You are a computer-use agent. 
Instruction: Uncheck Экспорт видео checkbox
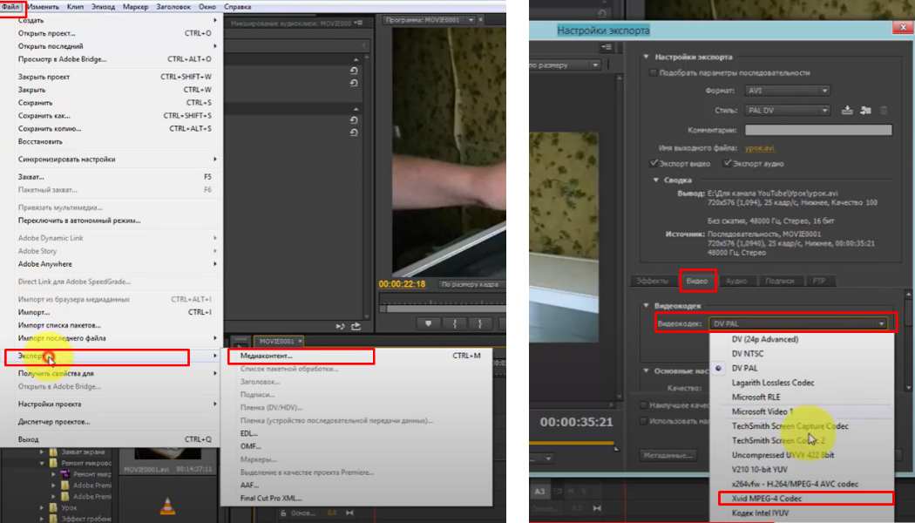point(654,164)
